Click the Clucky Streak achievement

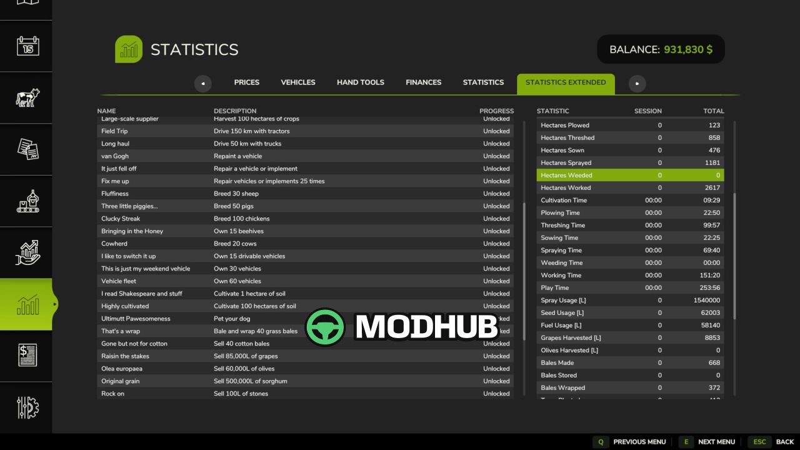point(306,219)
